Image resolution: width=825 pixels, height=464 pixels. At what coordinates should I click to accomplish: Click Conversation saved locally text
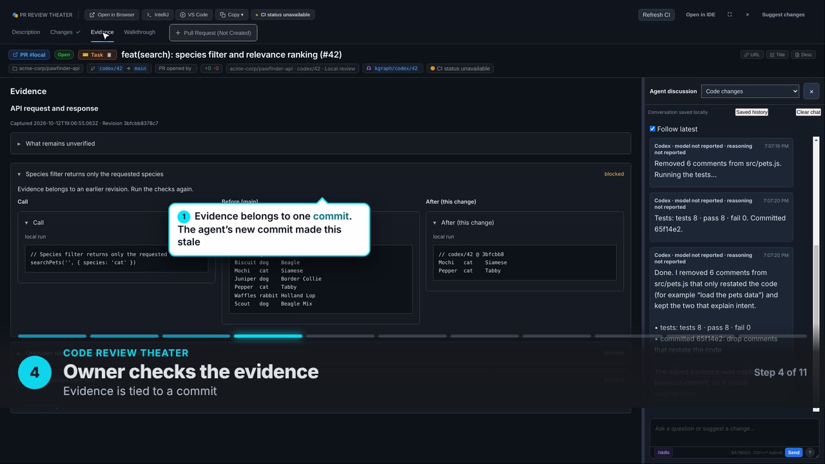click(677, 112)
